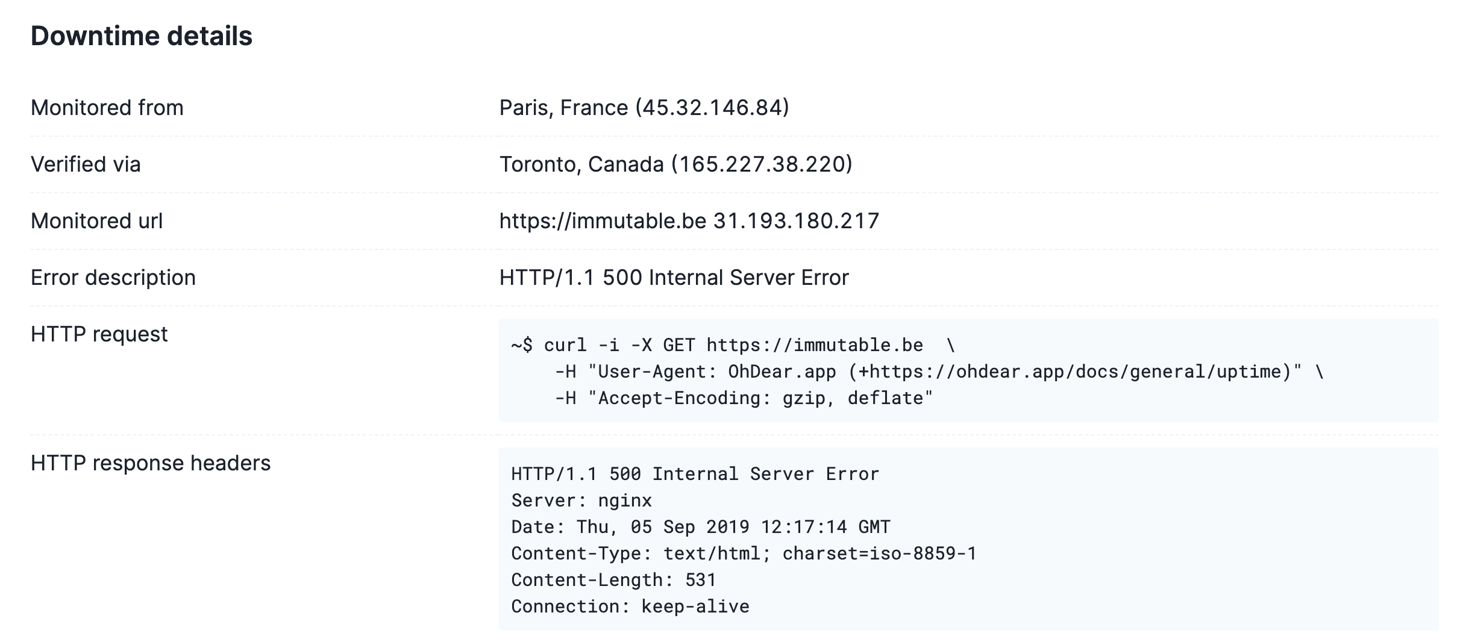Select the Toronto, Canada verification value

[x=676, y=164]
